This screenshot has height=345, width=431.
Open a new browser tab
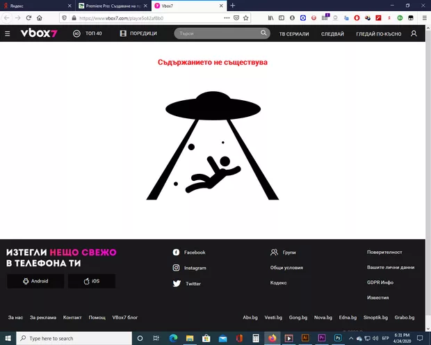(x=233, y=6)
